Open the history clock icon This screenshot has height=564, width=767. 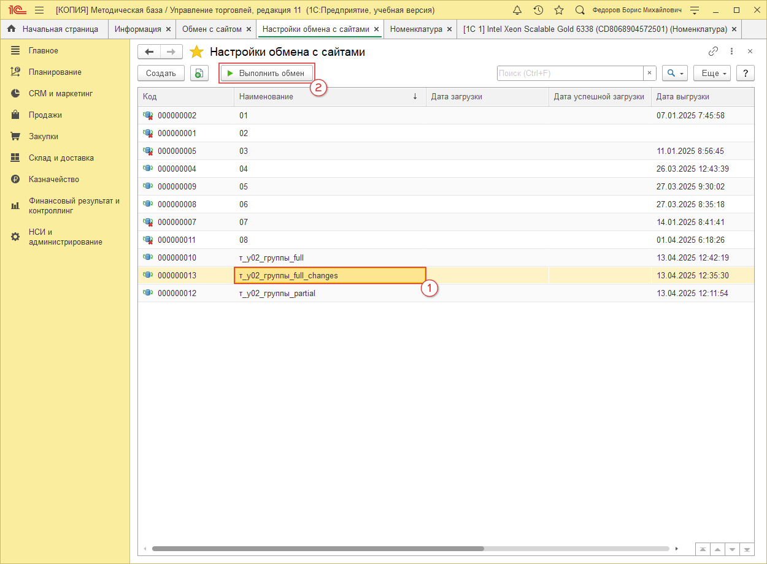(538, 10)
